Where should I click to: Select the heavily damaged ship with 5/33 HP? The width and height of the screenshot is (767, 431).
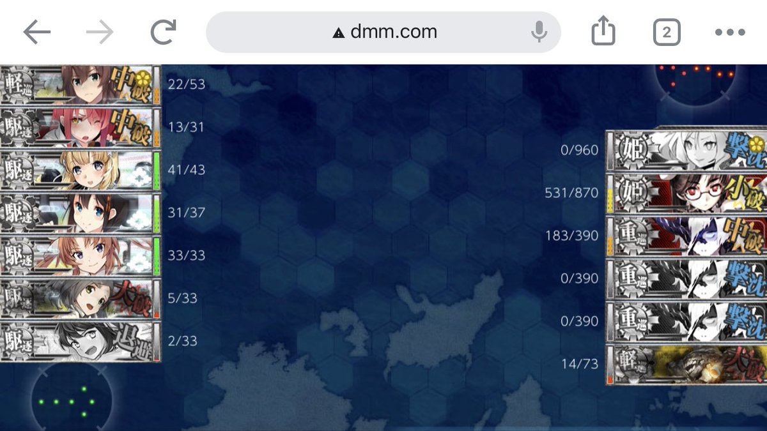coord(80,299)
